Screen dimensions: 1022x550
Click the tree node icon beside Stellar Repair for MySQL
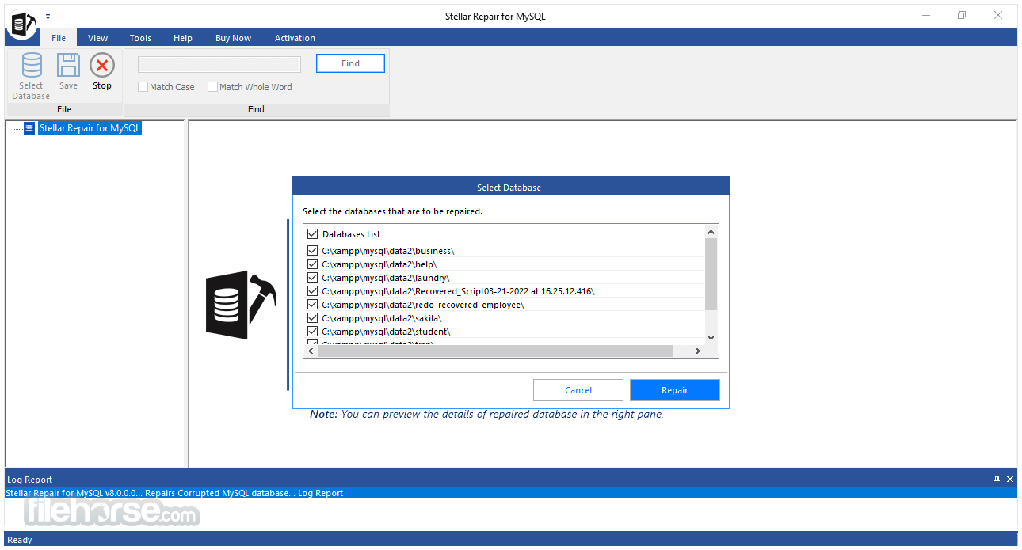29,128
